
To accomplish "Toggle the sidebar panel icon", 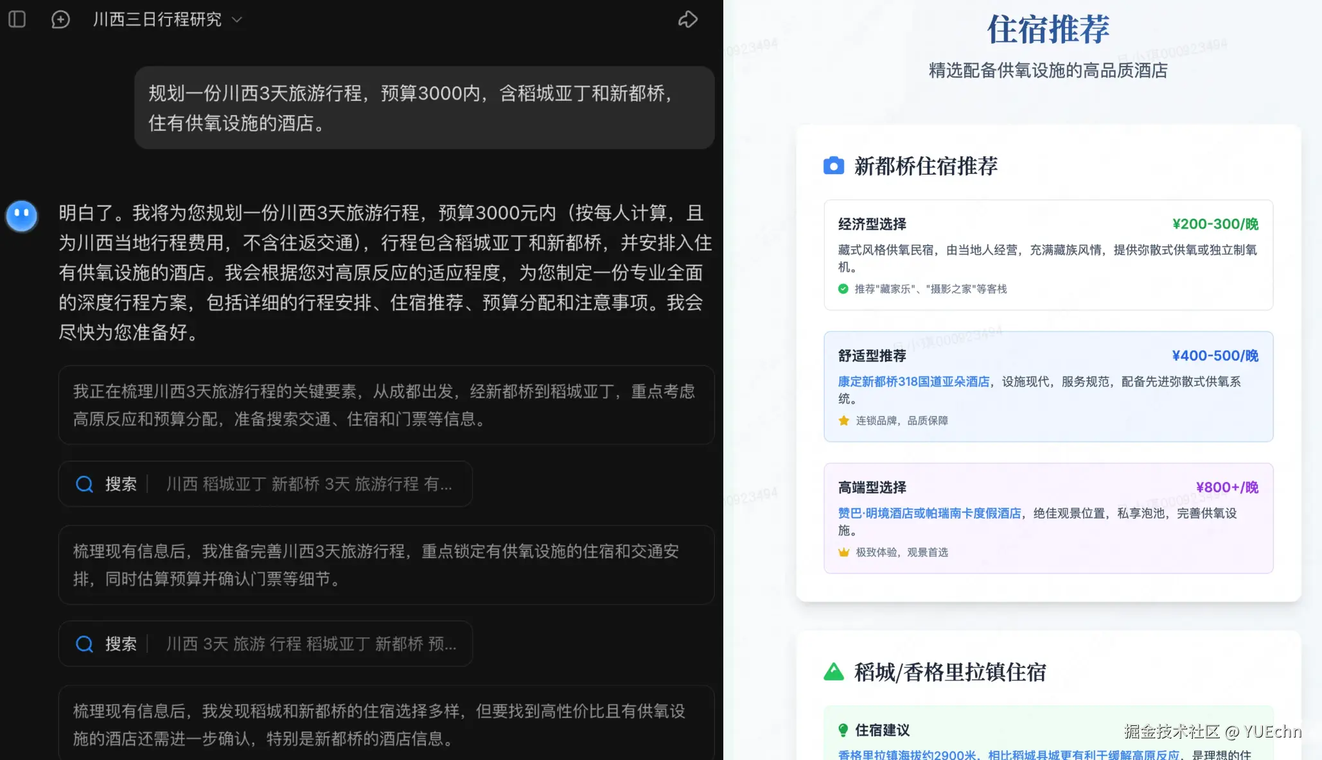I will pos(17,19).
